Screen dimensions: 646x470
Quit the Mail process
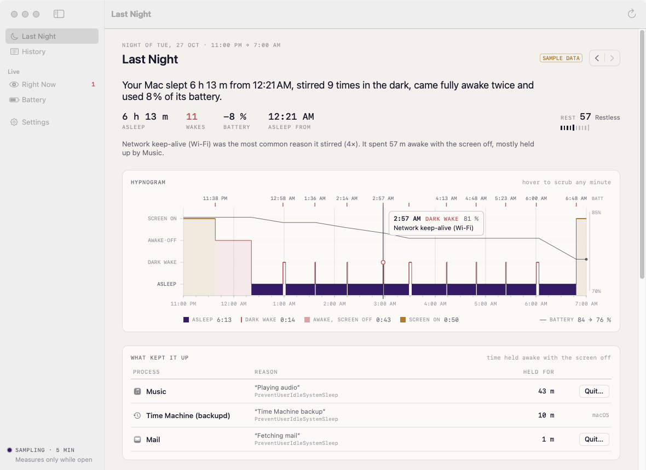pyautogui.click(x=593, y=439)
